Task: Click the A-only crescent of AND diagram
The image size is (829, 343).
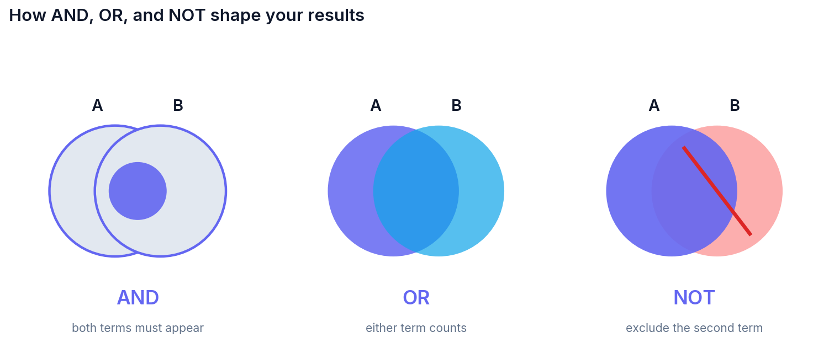Action: click(72, 191)
